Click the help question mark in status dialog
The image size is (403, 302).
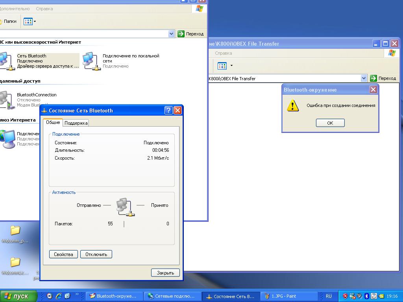pyautogui.click(x=168, y=110)
